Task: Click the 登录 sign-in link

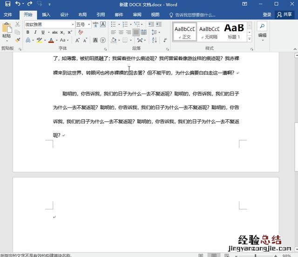Action: (x=267, y=14)
